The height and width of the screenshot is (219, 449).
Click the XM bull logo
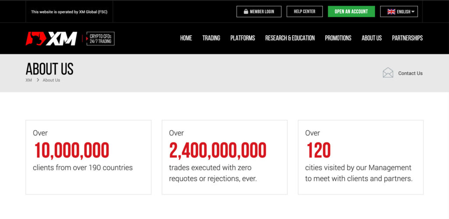[x=51, y=39]
